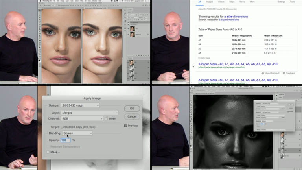Open the Blending dropdown set to Screen

tap(77, 133)
